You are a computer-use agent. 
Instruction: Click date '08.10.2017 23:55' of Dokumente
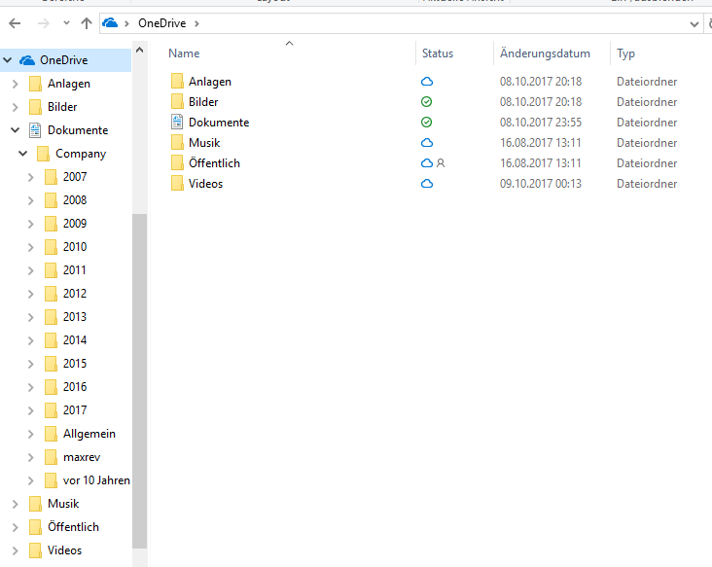click(541, 123)
